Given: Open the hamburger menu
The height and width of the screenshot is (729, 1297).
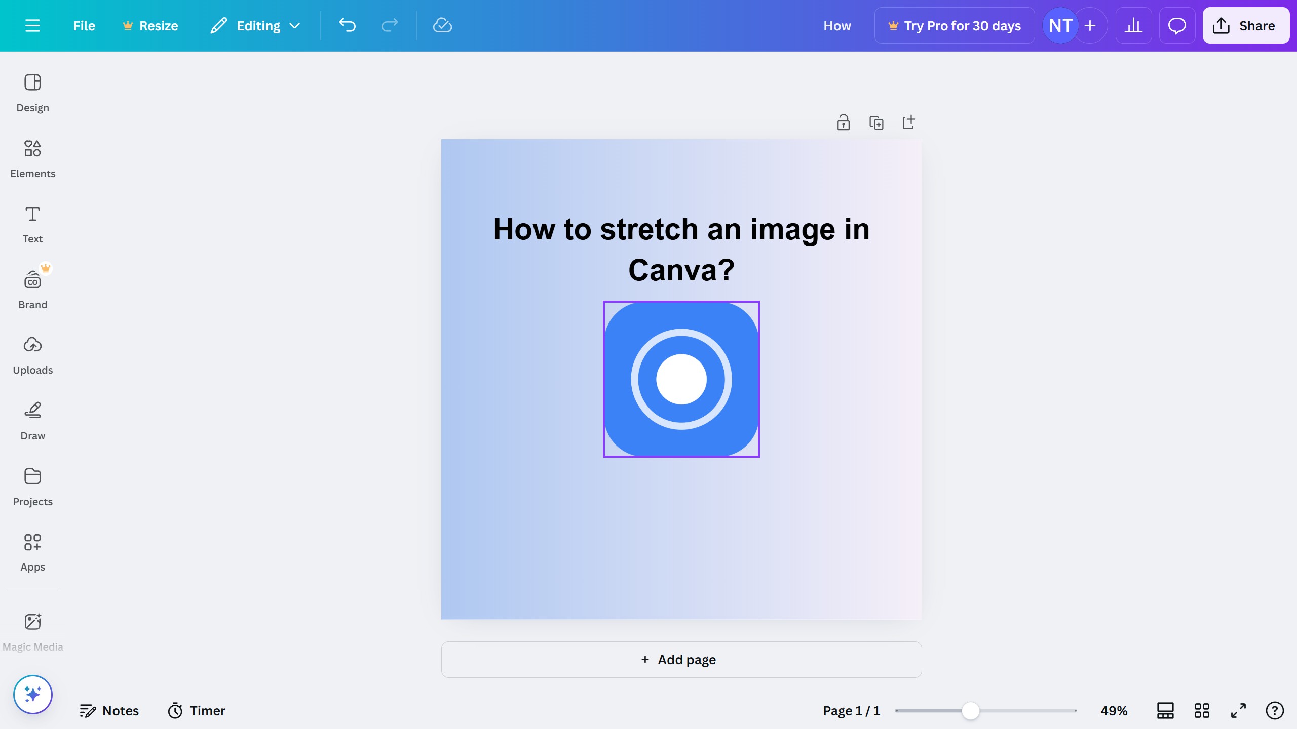Looking at the screenshot, I should [x=33, y=25].
